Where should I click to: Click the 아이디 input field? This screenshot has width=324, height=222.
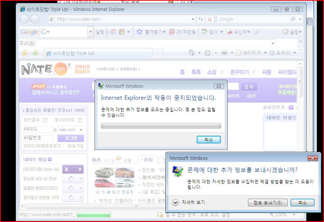[x=38, y=130]
